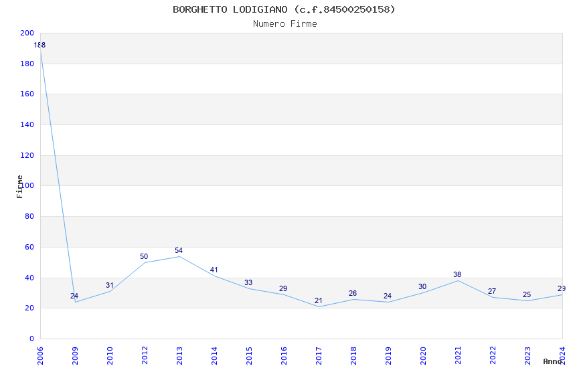Viewport: 569px width, 368px height.
Task: Click the data label 50 above 2012
Action: point(144,257)
